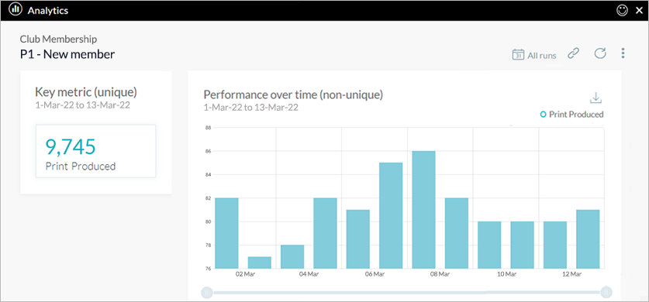Click the calendar icon beside All runs

point(518,54)
